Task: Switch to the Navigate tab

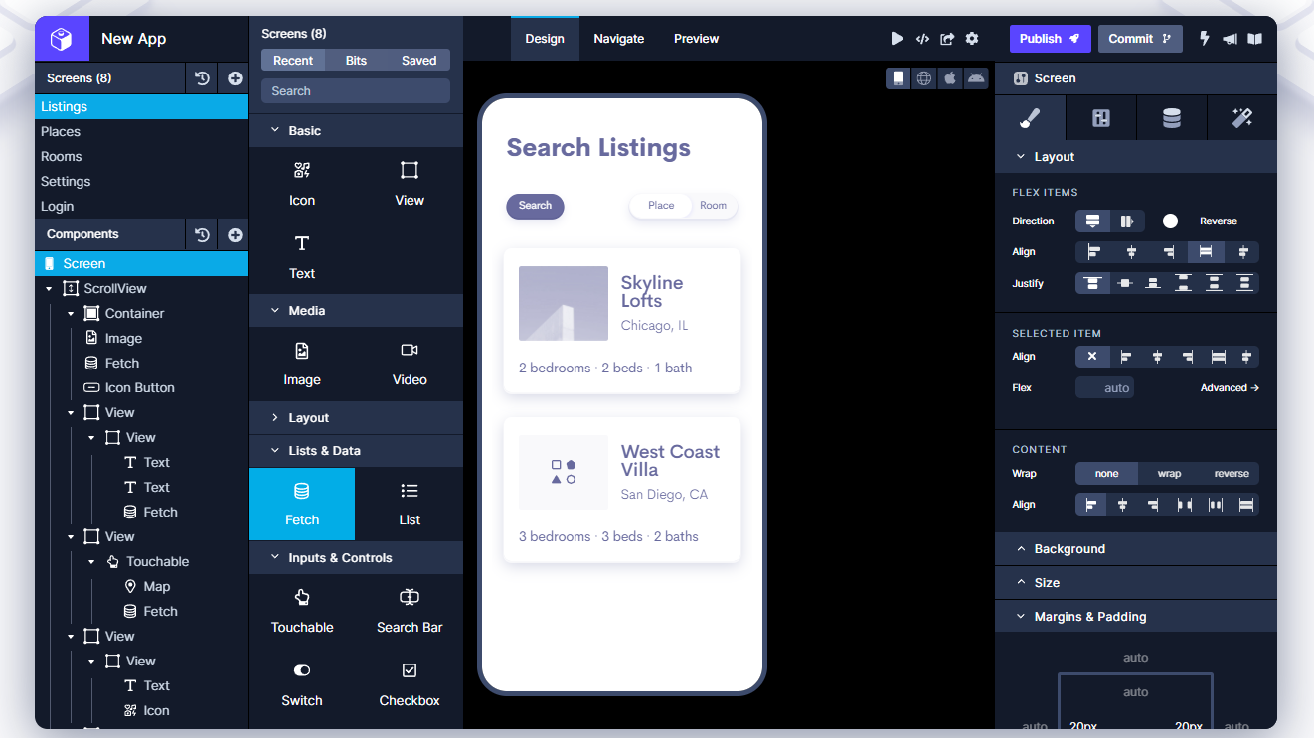Action: (x=619, y=39)
